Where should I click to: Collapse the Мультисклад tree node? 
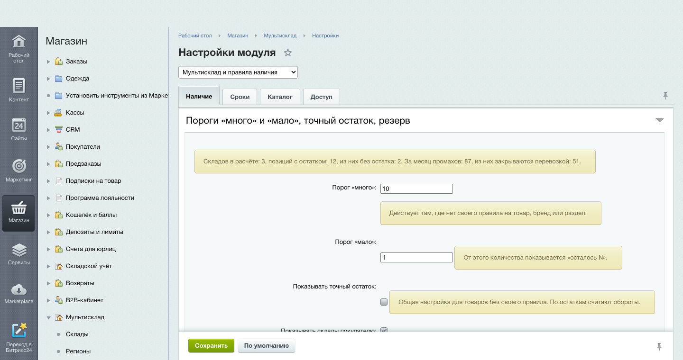pyautogui.click(x=48, y=317)
